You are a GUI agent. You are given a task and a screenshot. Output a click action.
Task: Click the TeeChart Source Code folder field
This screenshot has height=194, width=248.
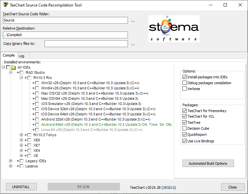click(65, 20)
